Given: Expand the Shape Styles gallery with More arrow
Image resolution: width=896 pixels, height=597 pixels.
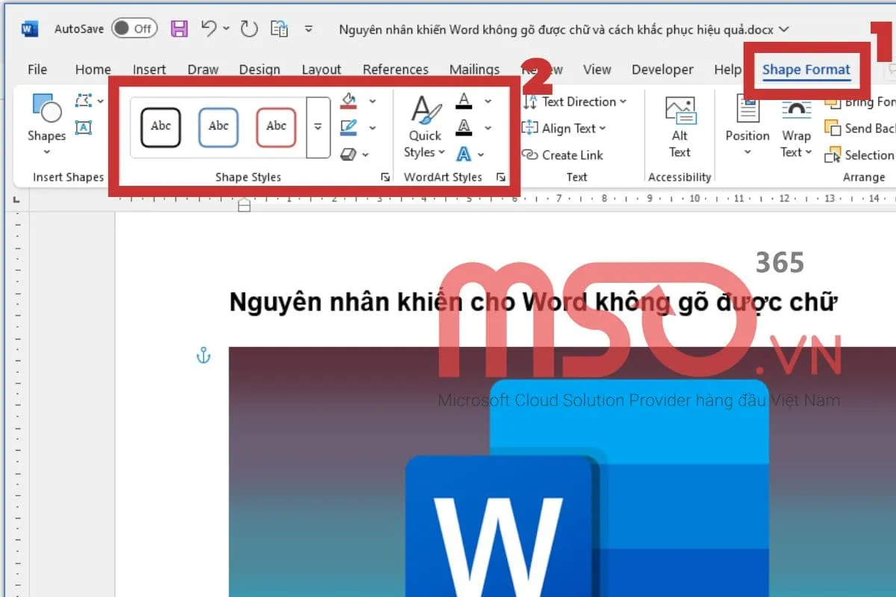Looking at the screenshot, I should click(x=317, y=125).
